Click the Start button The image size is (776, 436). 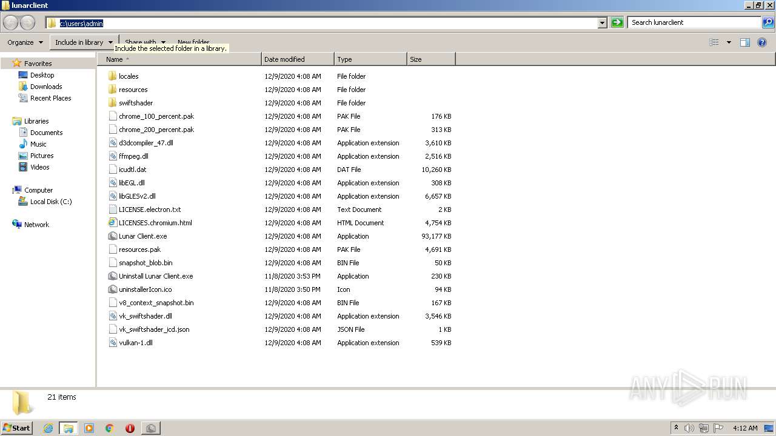coord(16,428)
